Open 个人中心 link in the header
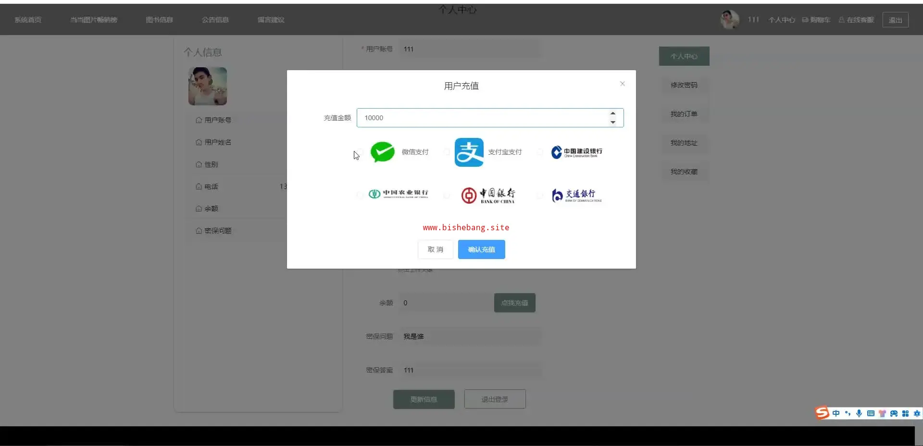 (x=782, y=20)
